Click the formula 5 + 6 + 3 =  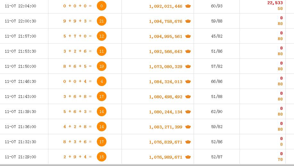pyautogui.click(x=78, y=111)
